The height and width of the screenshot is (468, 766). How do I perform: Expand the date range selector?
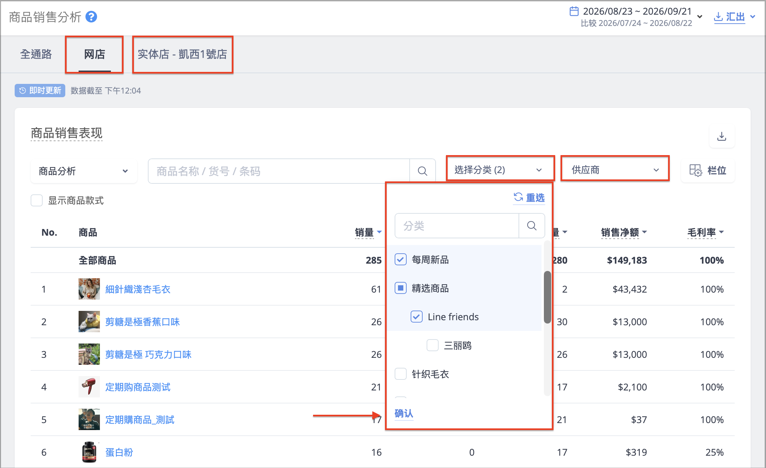click(700, 17)
